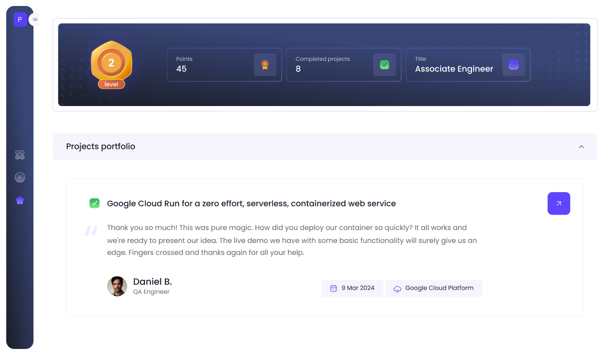Select the Projects portfolio header
616x354 pixels.
point(101,146)
